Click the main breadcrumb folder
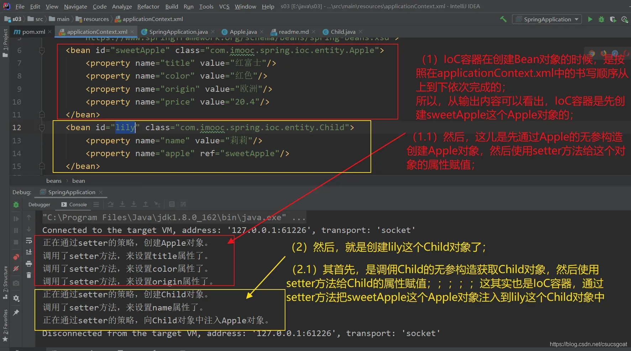 [59, 19]
